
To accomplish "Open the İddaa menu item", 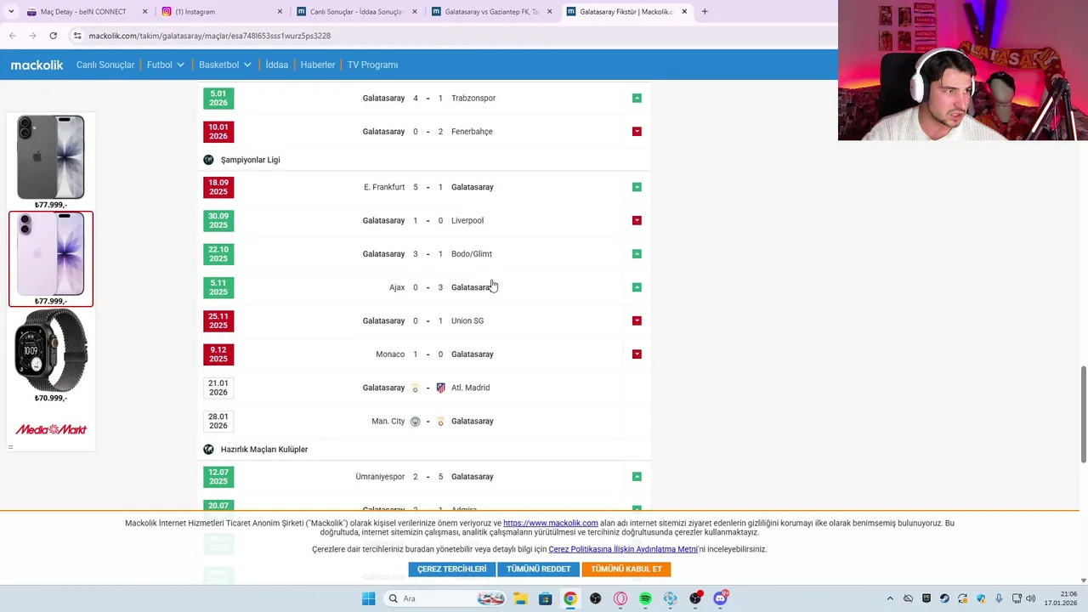I will point(276,65).
